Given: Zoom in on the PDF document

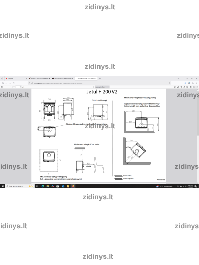Looking at the screenshot, I should 93,87.
